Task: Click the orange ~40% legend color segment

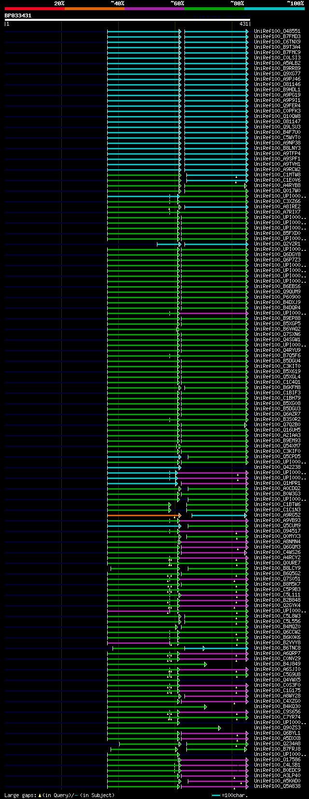Action: pos(95,9)
